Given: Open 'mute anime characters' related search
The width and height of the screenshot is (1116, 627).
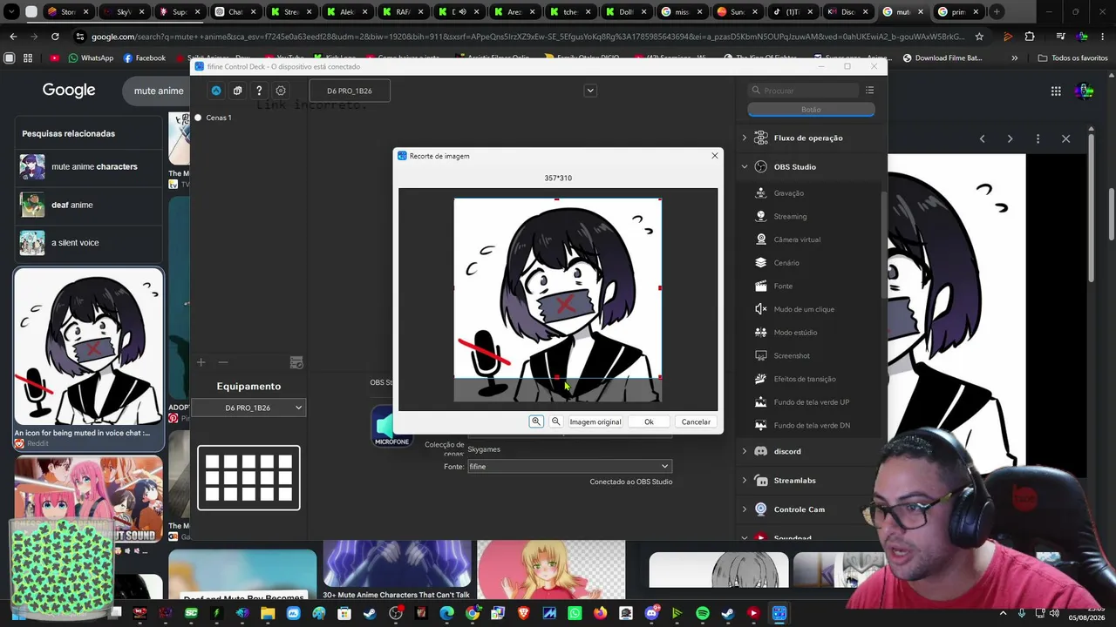Looking at the screenshot, I should 87,166.
